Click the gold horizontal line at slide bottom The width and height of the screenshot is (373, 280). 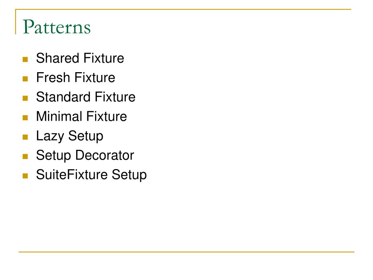[x=186, y=252]
